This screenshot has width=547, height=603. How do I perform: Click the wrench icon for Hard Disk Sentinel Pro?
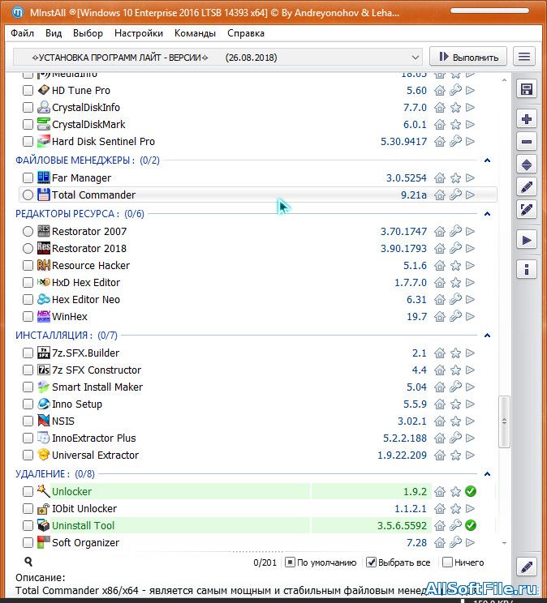(455, 142)
